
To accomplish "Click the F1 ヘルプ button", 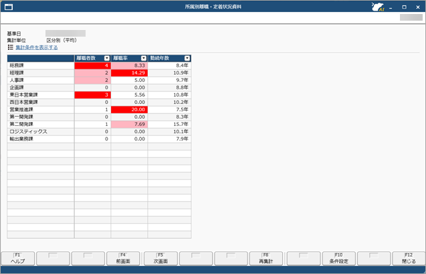I will pos(18,259).
